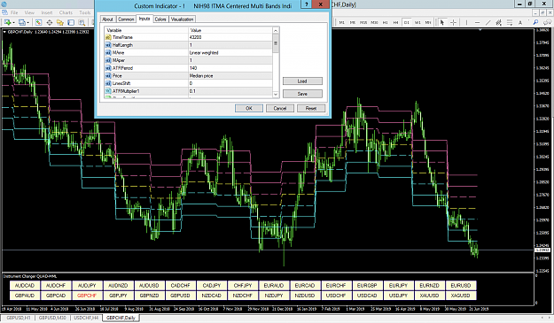The width and height of the screenshot is (554, 323).
Task: Switch to USDJPY in Instrument Changer
Action: (398, 296)
